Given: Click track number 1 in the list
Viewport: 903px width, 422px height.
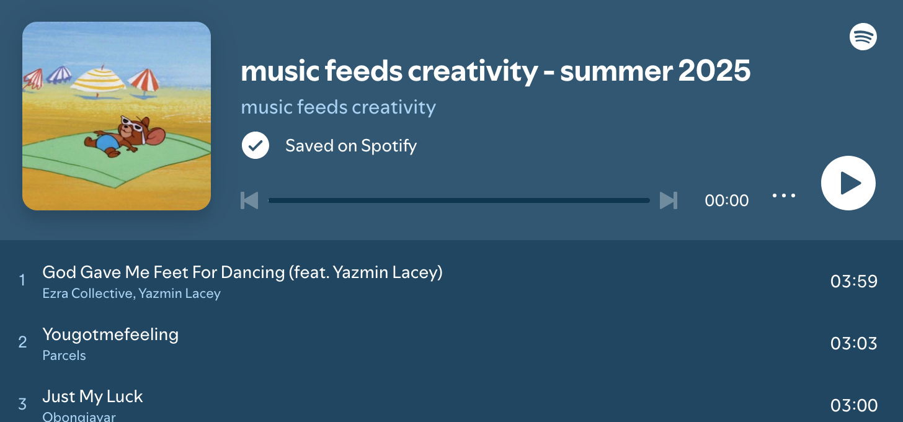Looking at the screenshot, I should coord(22,281).
